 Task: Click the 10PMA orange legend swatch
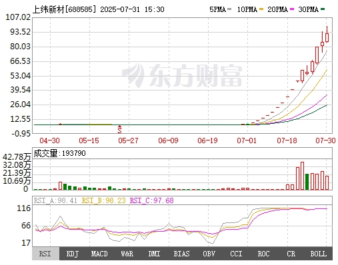[x=261, y=9]
